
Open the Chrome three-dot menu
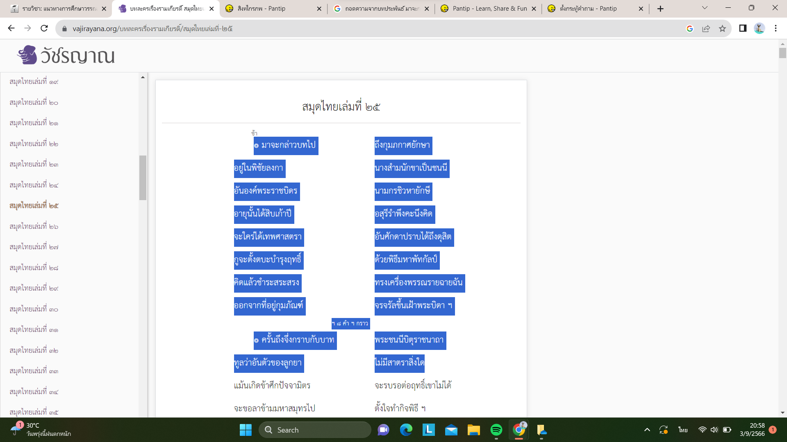[x=776, y=28]
